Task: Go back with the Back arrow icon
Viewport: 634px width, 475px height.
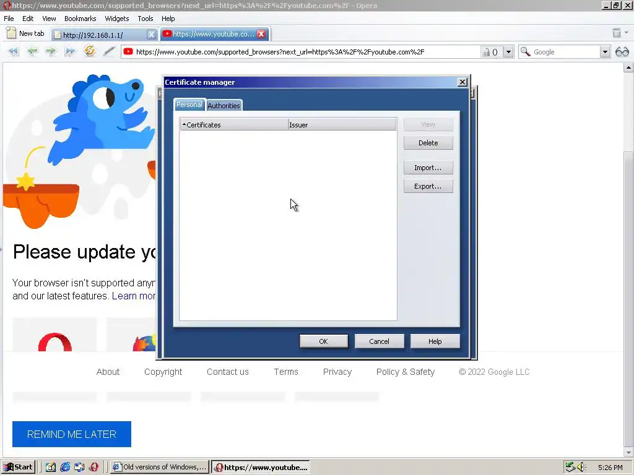Action: click(32, 51)
